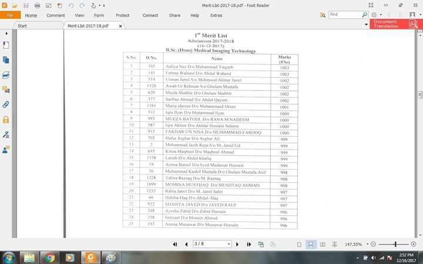
Task: Enable single page view mode
Action: click(x=299, y=244)
